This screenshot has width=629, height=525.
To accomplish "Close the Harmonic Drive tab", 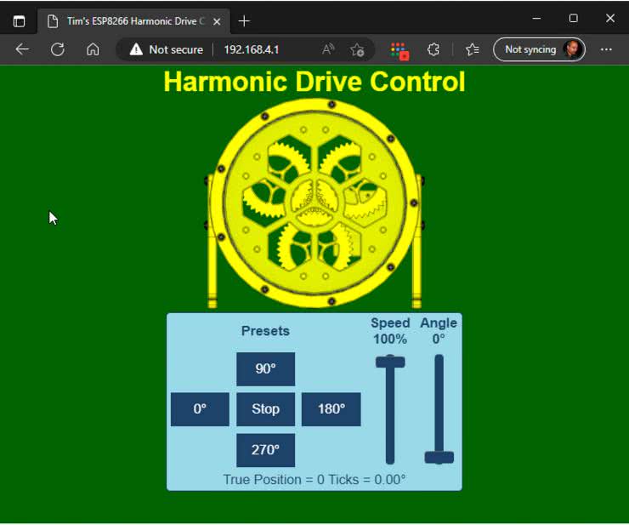I will pyautogui.click(x=219, y=20).
